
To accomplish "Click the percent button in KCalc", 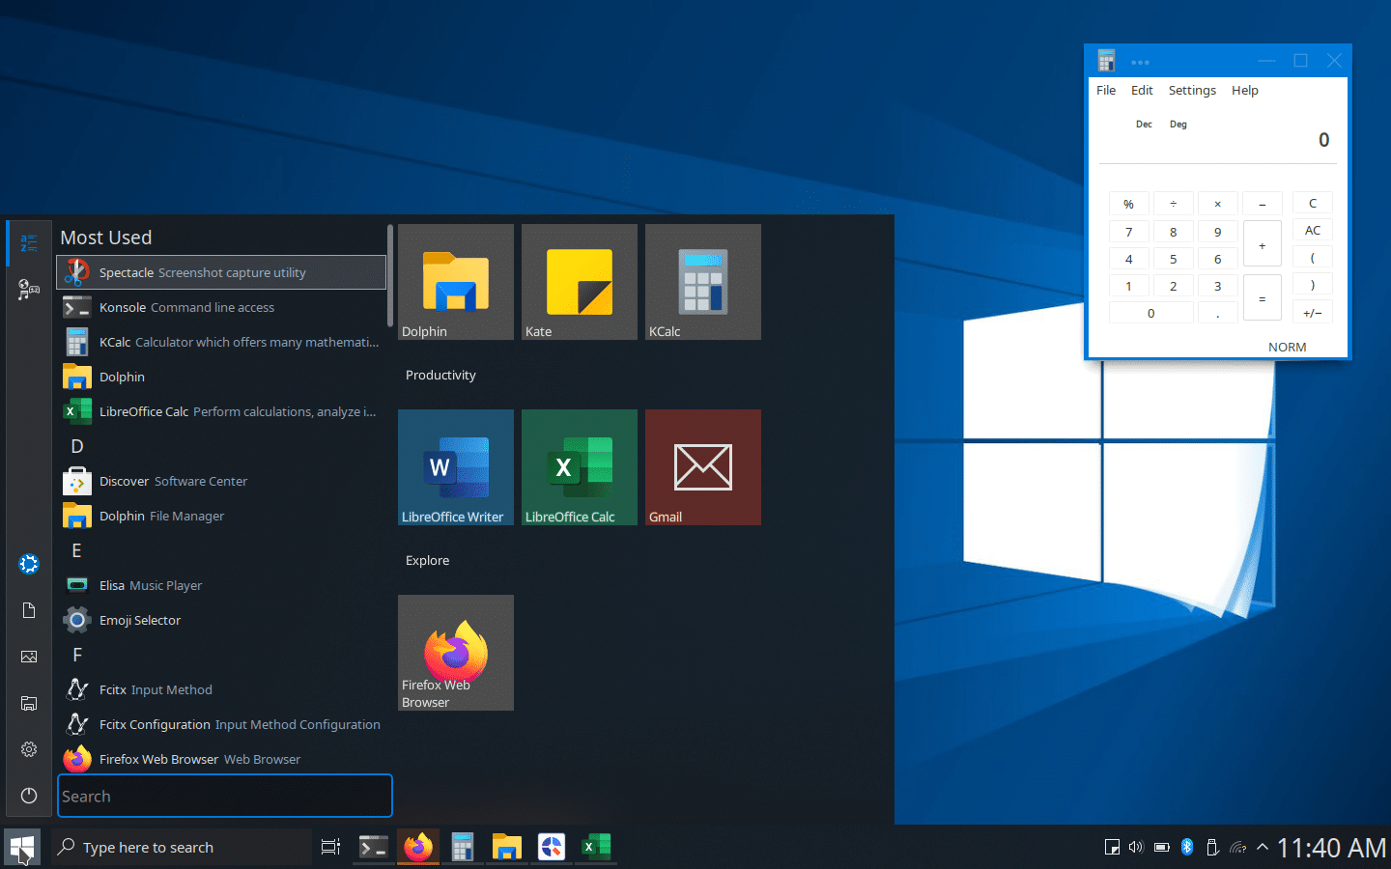I will [1128, 204].
